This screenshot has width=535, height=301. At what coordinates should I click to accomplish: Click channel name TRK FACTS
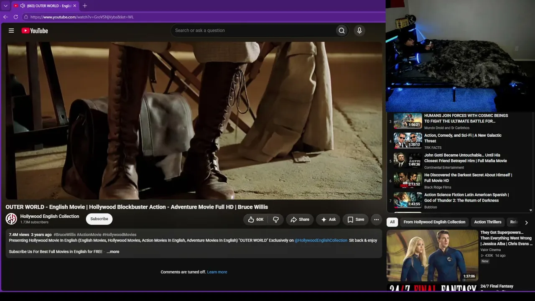[x=433, y=148]
